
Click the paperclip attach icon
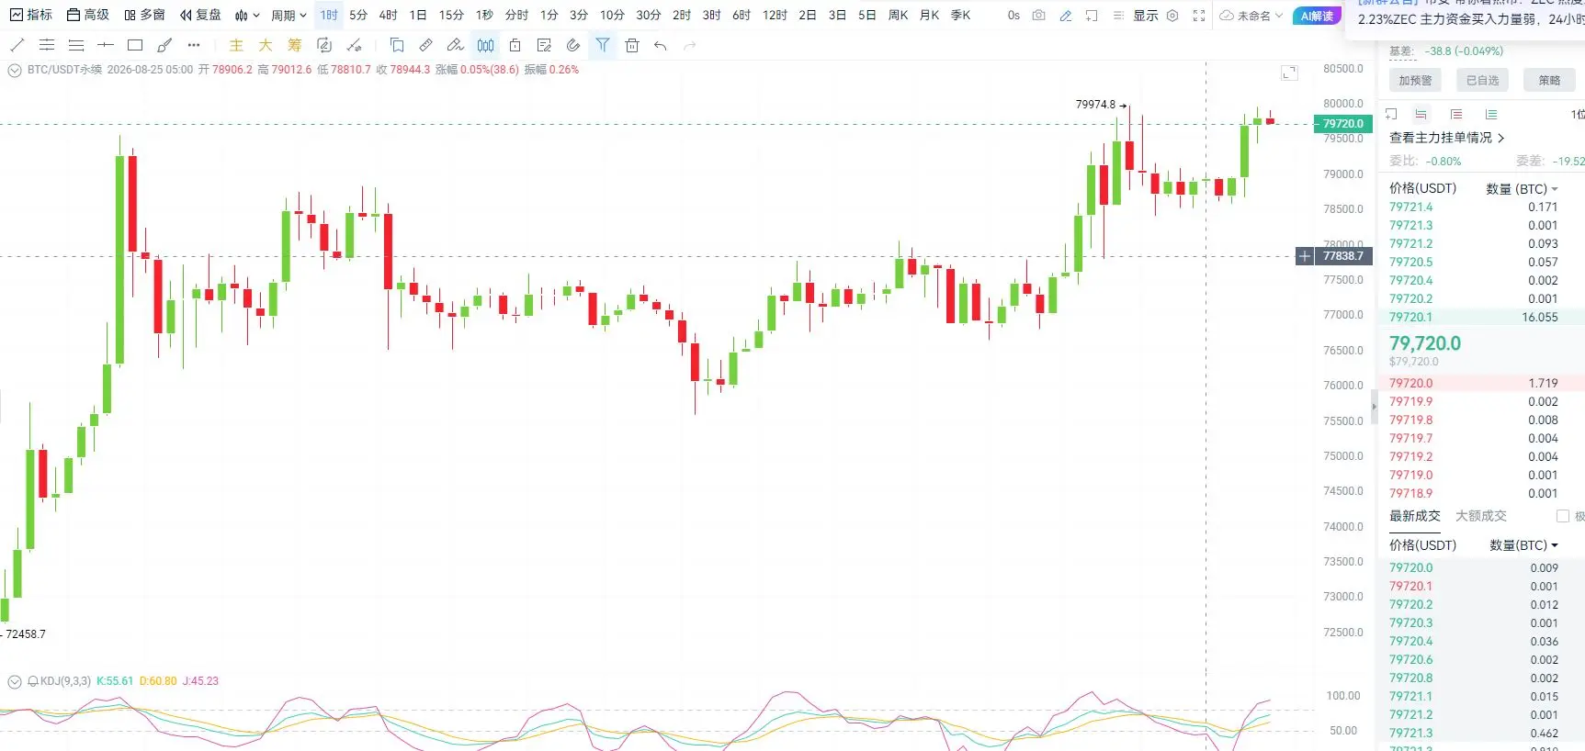pyautogui.click(x=573, y=45)
